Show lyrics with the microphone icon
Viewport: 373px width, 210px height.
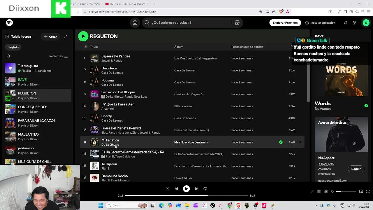(x=312, y=191)
